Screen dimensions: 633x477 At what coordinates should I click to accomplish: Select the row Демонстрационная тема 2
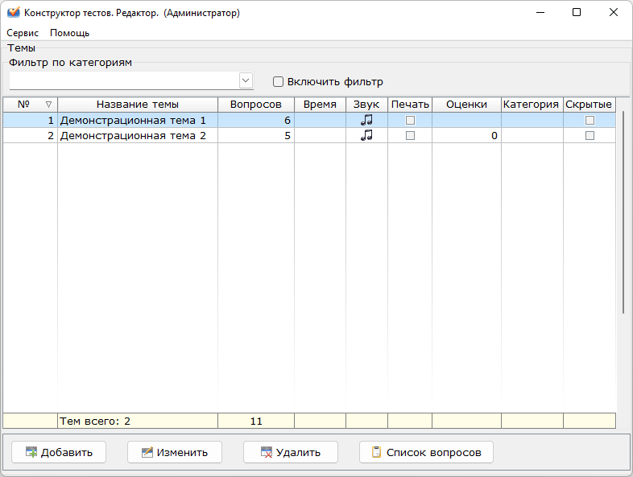click(133, 136)
